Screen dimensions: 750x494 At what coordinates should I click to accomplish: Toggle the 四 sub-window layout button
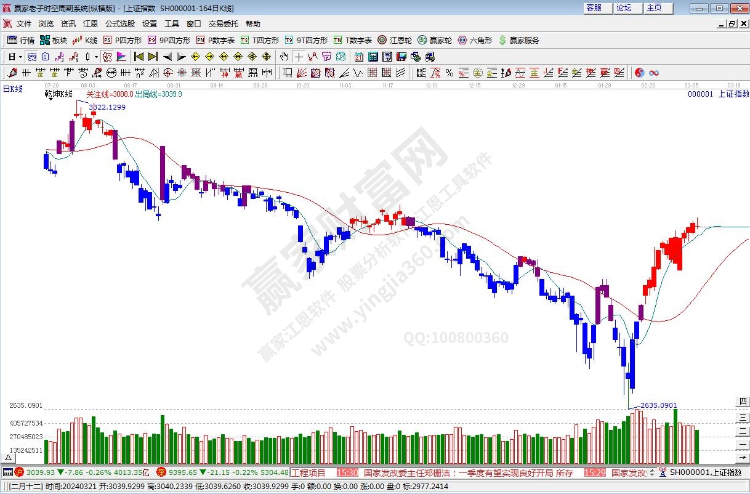(743, 402)
